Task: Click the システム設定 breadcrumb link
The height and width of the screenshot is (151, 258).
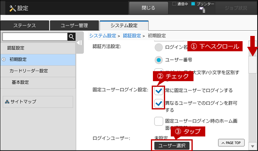Action: 103,36
